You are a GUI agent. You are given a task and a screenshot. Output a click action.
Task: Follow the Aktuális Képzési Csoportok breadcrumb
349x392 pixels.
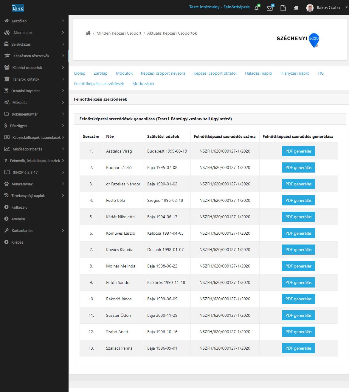[x=172, y=33]
